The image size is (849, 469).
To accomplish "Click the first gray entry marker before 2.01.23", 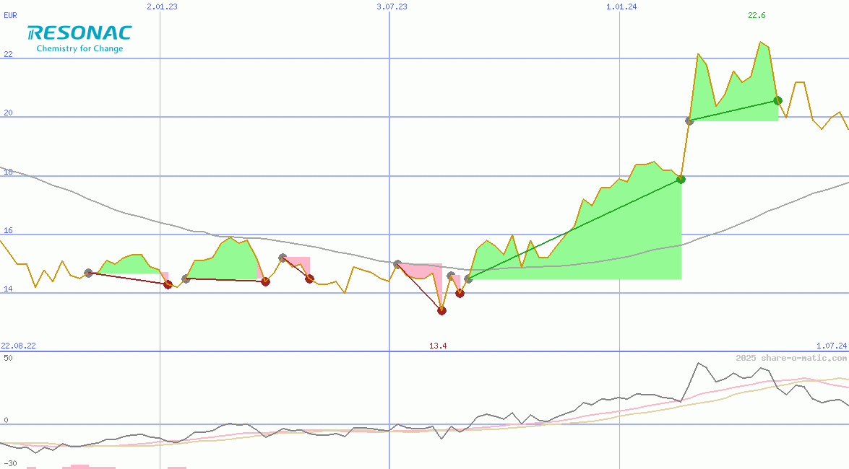I will 89,273.
